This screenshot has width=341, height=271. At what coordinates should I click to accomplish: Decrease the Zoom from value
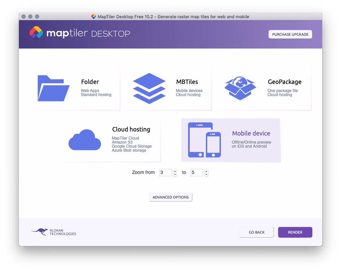point(175,175)
